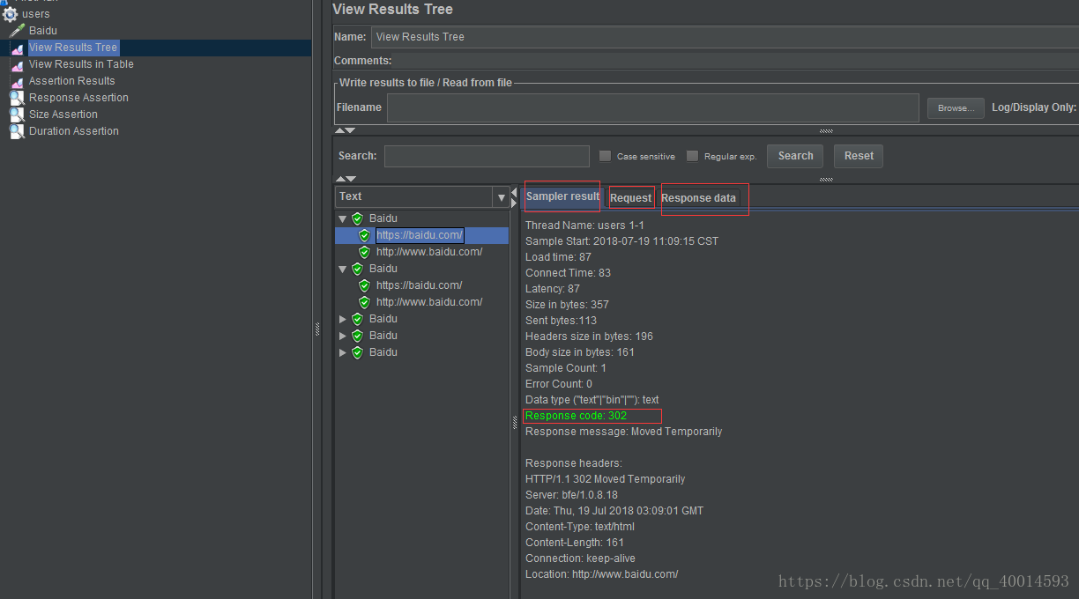Image resolution: width=1079 pixels, height=599 pixels.
Task: Click the 'Content-Length: 161' line
Action: click(x=575, y=543)
